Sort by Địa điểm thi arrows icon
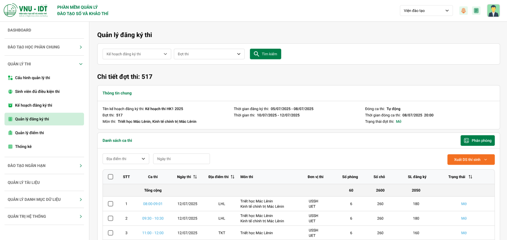The height and width of the screenshot is (240, 507). (x=233, y=177)
